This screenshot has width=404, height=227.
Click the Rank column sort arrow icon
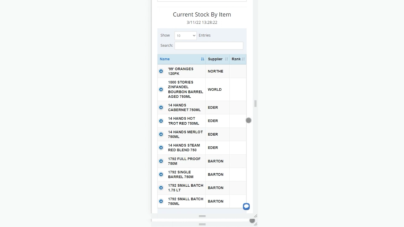click(x=243, y=59)
